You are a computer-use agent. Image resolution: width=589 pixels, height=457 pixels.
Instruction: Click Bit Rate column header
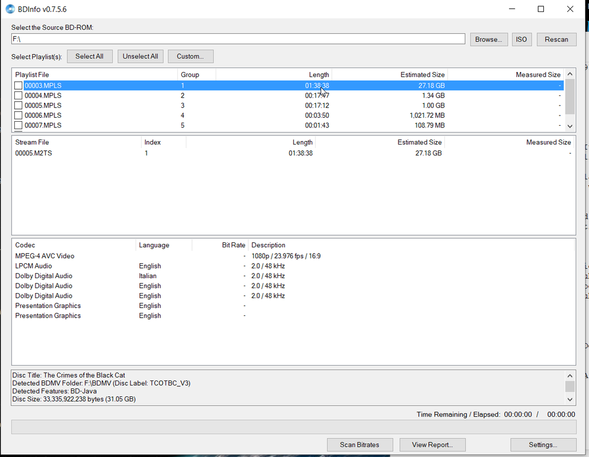point(220,245)
